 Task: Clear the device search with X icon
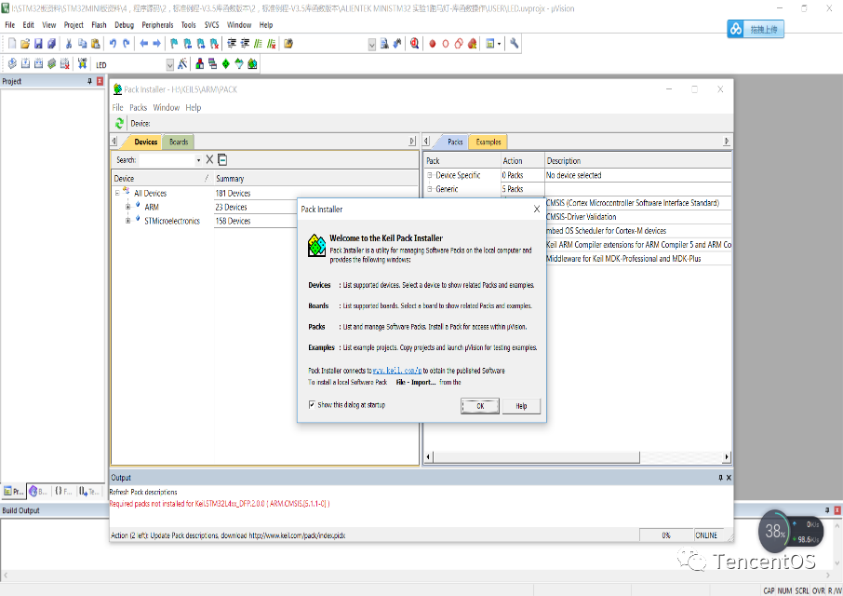coord(209,160)
